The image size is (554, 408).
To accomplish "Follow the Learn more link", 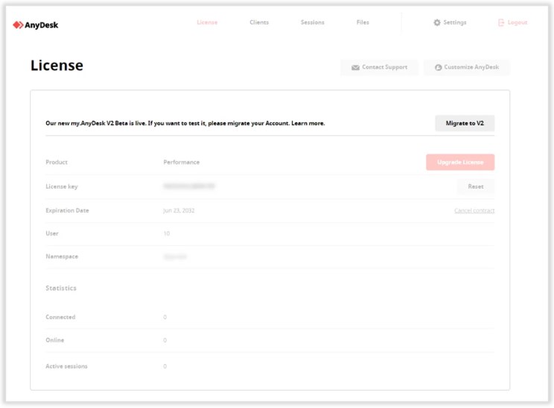I will 308,123.
